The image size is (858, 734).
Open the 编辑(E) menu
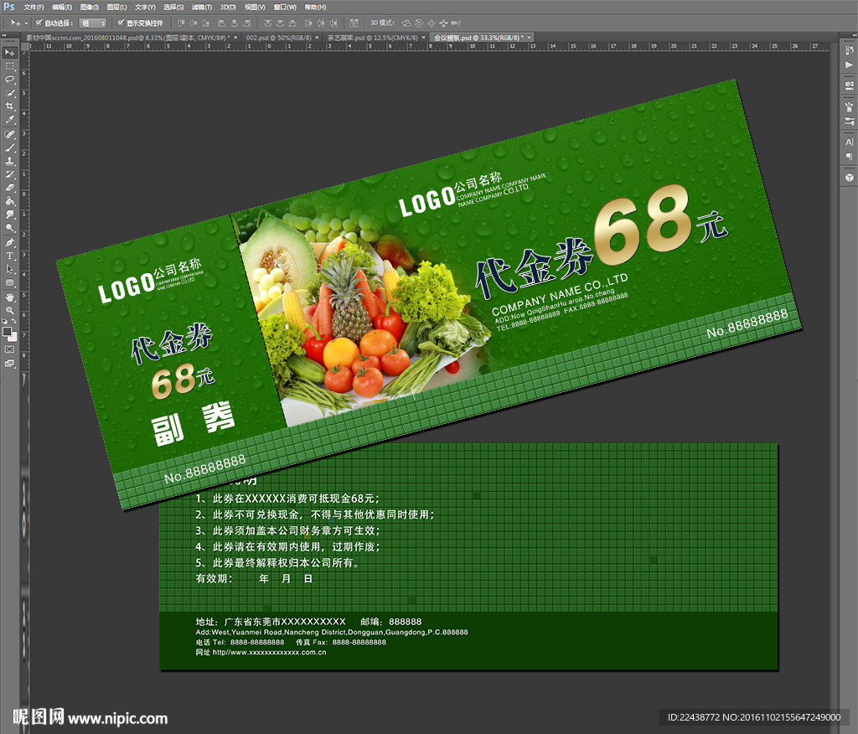pos(62,7)
